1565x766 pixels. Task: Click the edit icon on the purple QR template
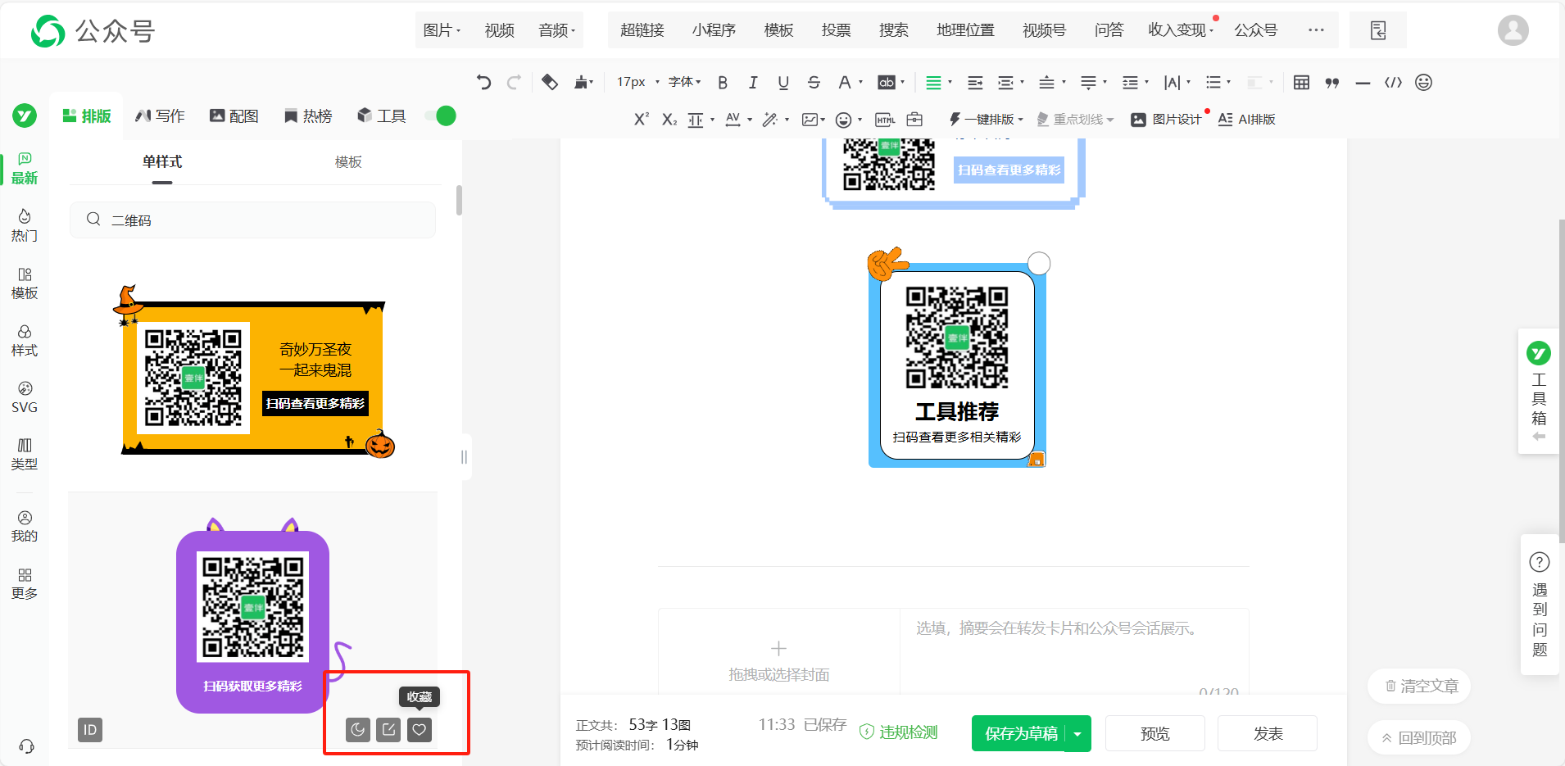point(388,730)
